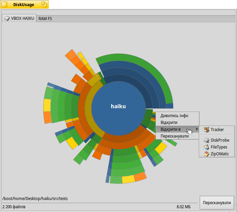Switch to the RAM FS tab
Screen dimensions: 237x212
click(x=45, y=19)
